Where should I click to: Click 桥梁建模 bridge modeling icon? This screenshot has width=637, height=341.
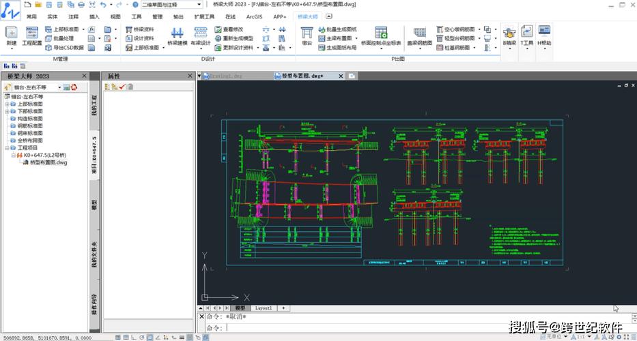[x=177, y=35]
